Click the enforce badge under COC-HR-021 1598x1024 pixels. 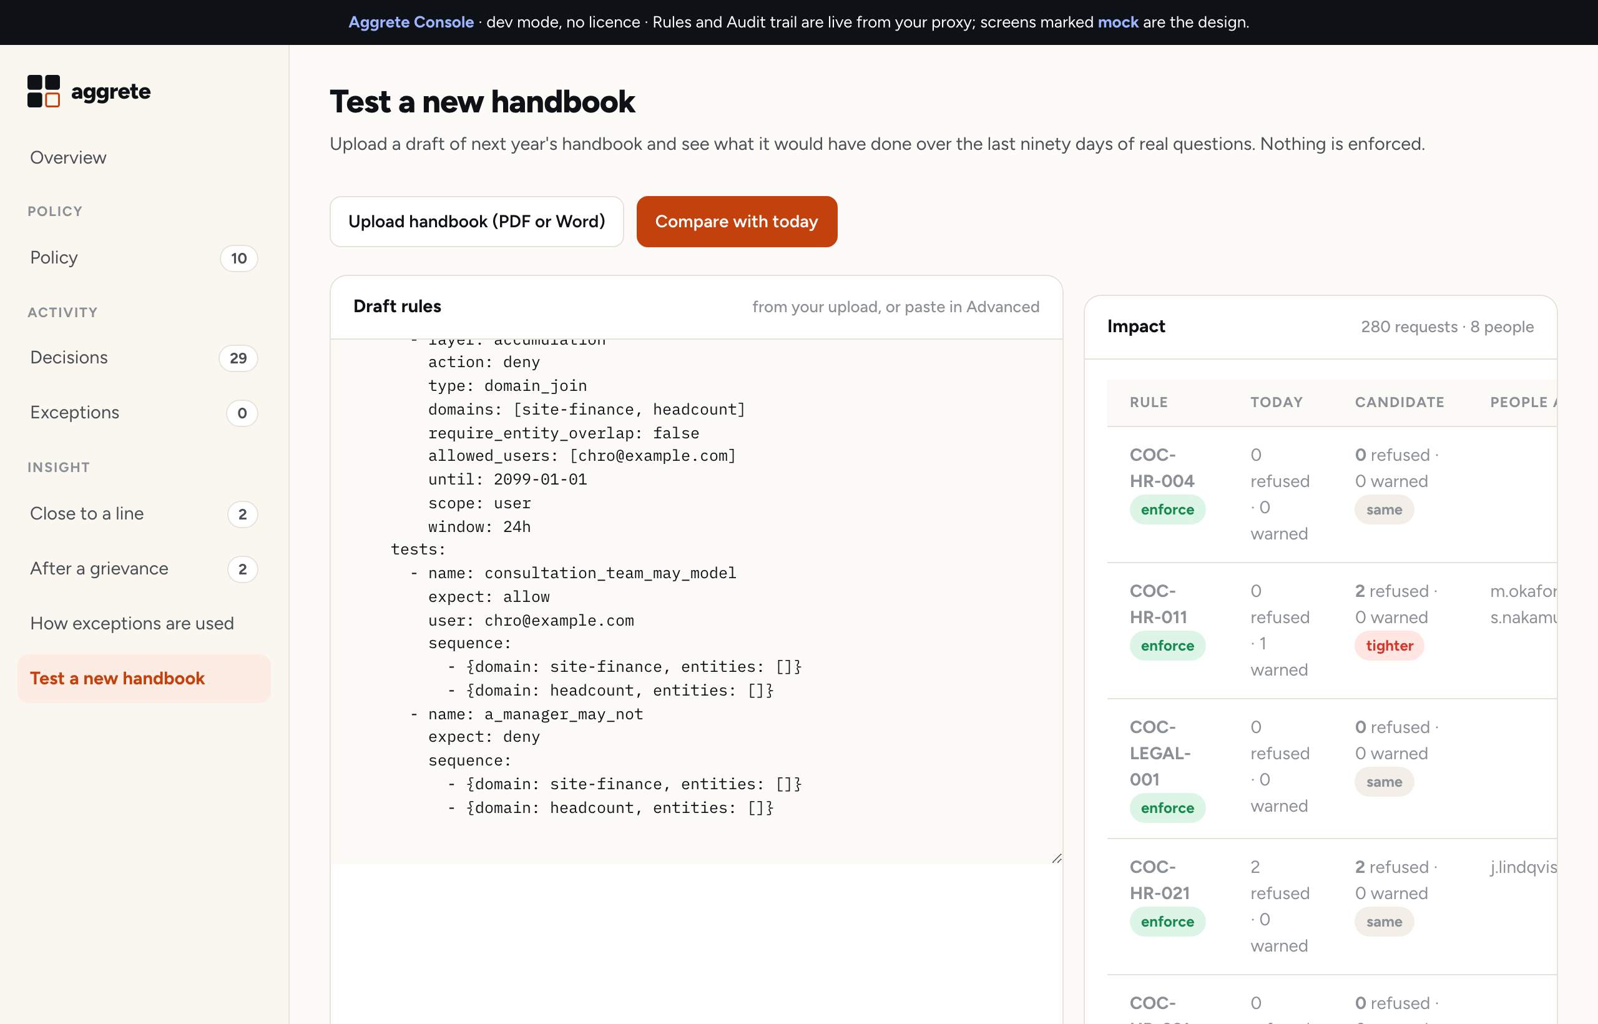(x=1167, y=922)
